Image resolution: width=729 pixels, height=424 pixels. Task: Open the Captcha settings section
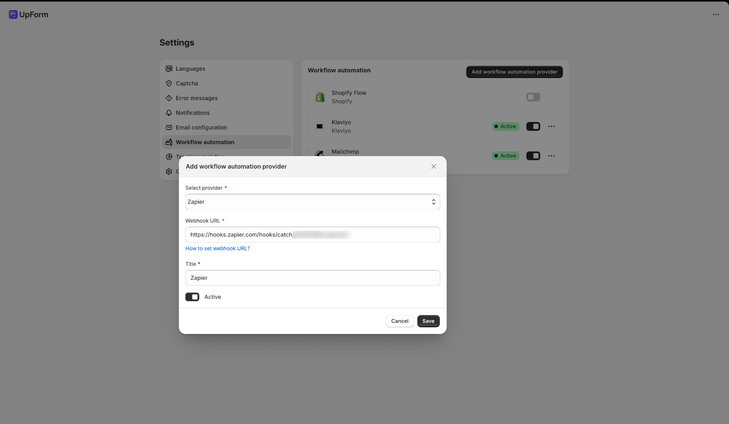[x=227, y=83]
